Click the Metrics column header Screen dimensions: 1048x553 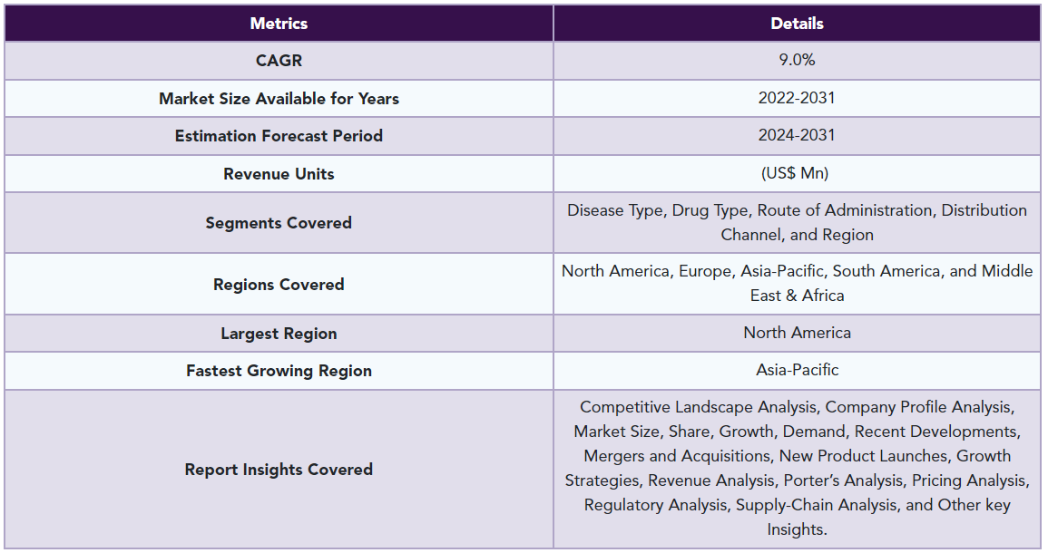tap(279, 24)
